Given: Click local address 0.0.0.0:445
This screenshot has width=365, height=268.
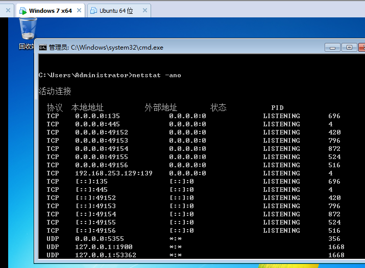Looking at the screenshot, I should coord(98,124).
